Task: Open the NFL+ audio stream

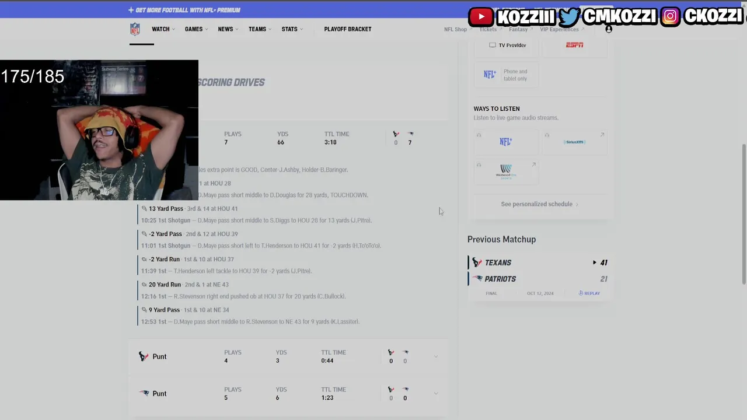Action: point(506,142)
